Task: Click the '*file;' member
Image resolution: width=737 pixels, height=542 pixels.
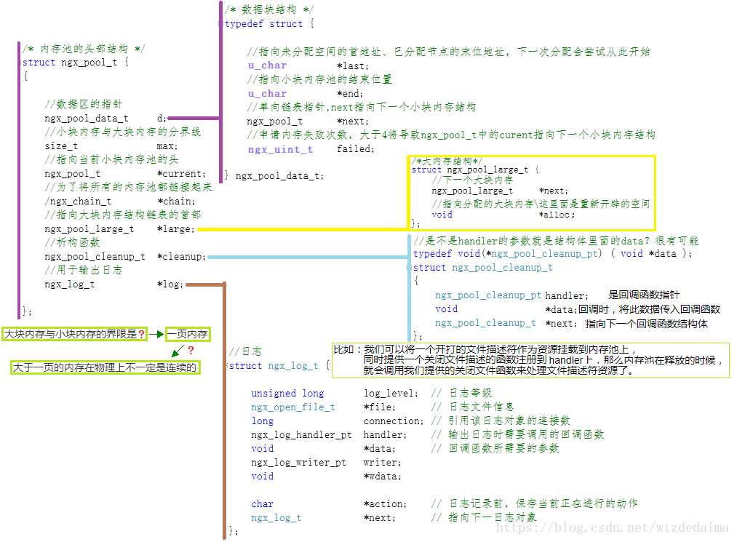Action: [379, 407]
